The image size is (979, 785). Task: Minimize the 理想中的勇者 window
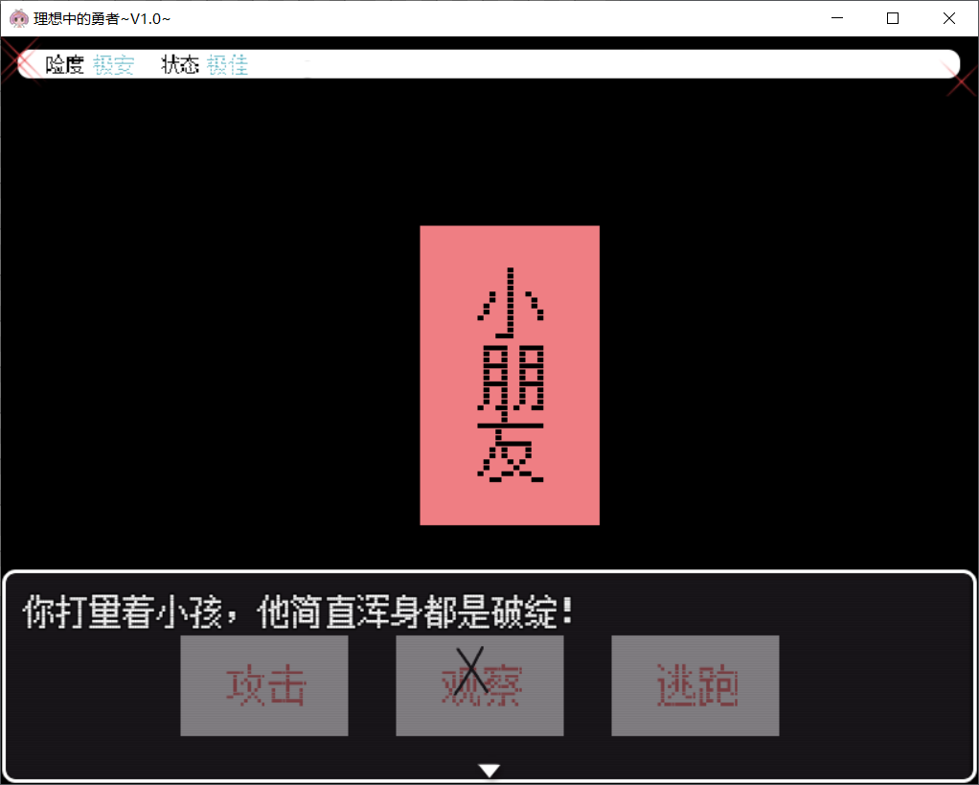[x=837, y=19]
